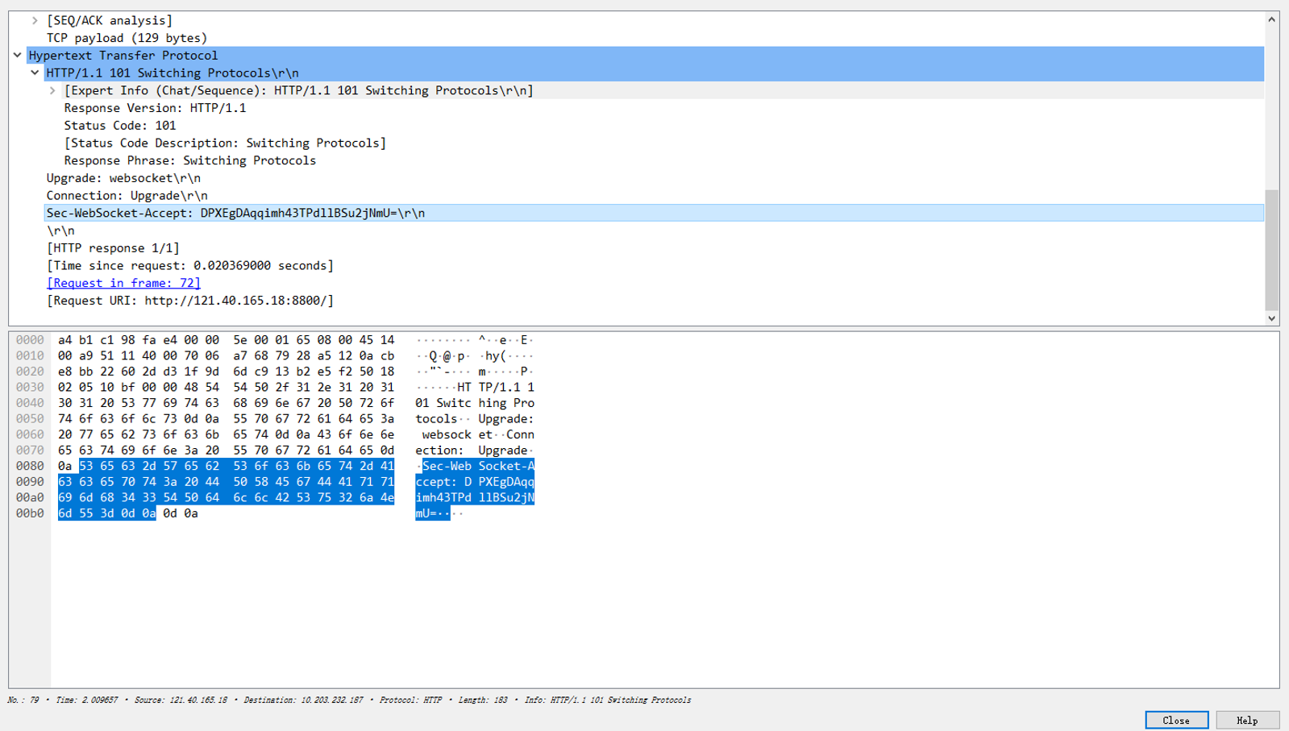Collapse the HTTP/1.1 101 Switching Protocols node
The image size is (1289, 731).
(x=35, y=73)
